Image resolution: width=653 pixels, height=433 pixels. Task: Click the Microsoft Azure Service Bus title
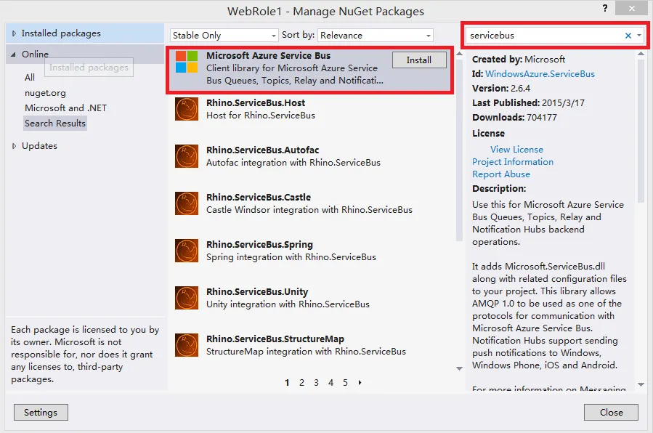click(x=268, y=56)
